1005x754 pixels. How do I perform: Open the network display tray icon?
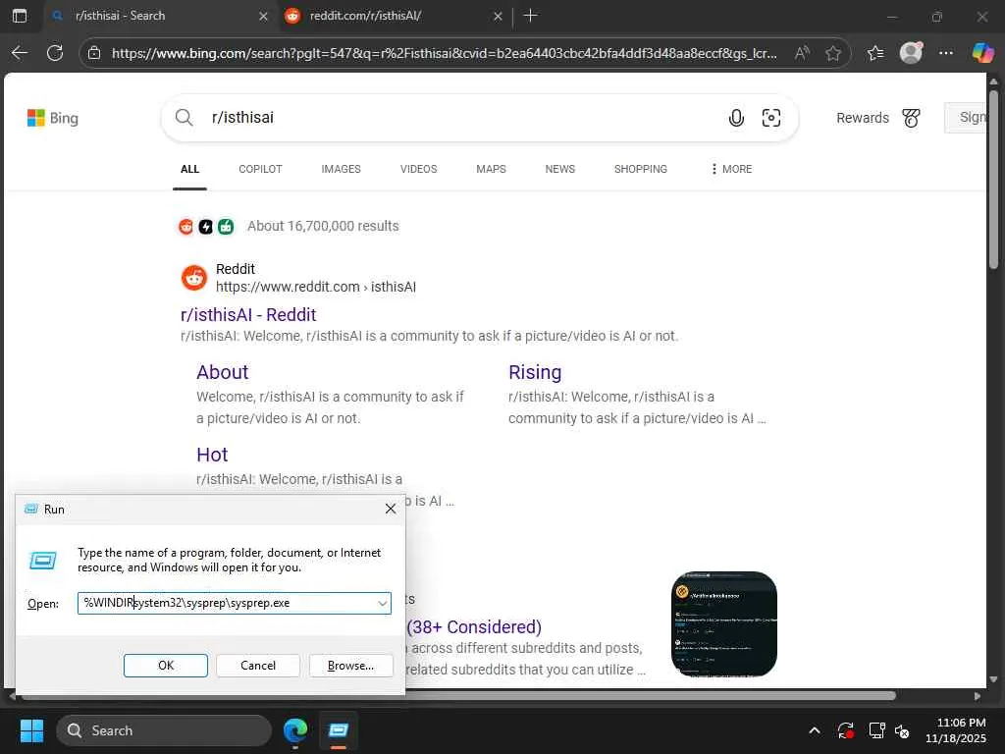point(876,730)
